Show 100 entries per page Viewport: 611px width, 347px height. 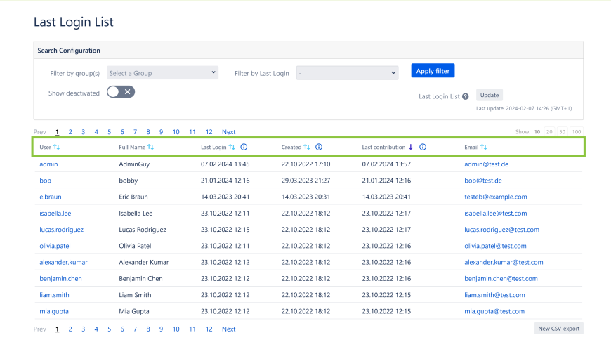click(577, 132)
